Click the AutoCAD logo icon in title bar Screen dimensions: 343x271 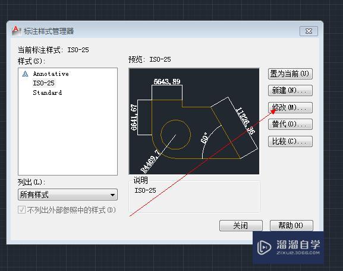16,31
